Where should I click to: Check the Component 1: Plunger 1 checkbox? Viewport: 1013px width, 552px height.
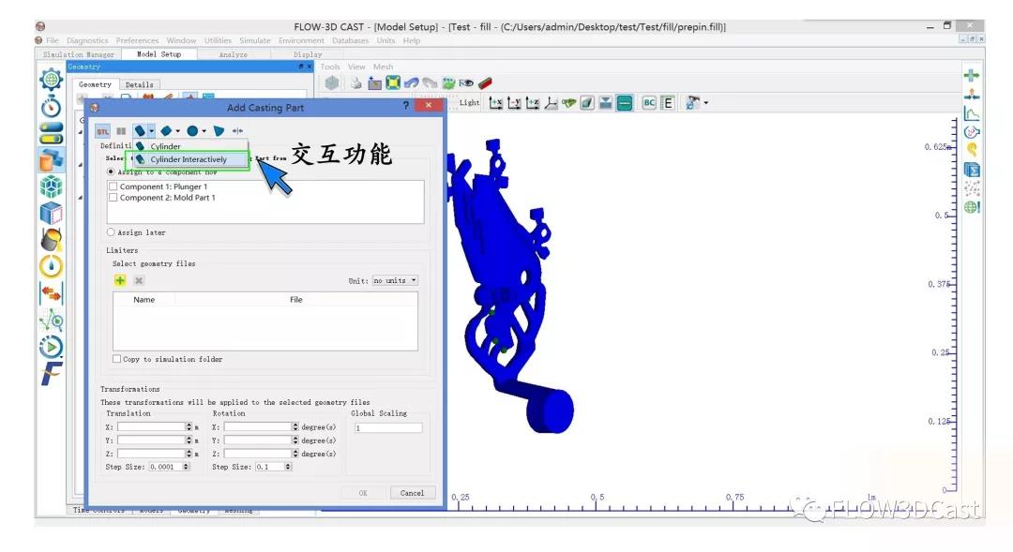(x=113, y=186)
